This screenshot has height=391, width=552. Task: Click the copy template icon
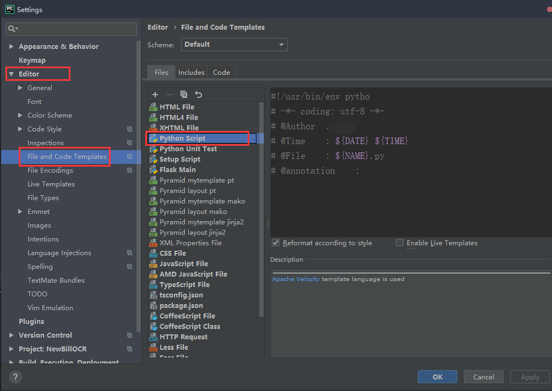184,95
